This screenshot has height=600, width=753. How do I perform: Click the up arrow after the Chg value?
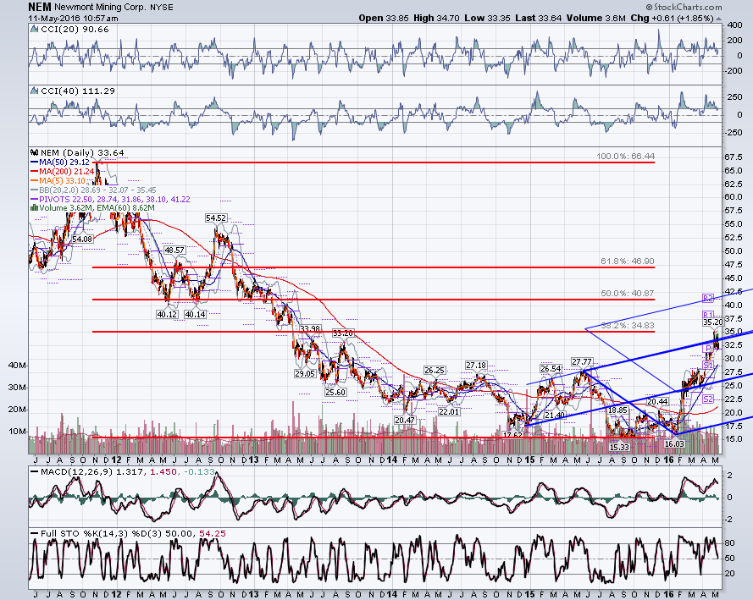coord(718,19)
